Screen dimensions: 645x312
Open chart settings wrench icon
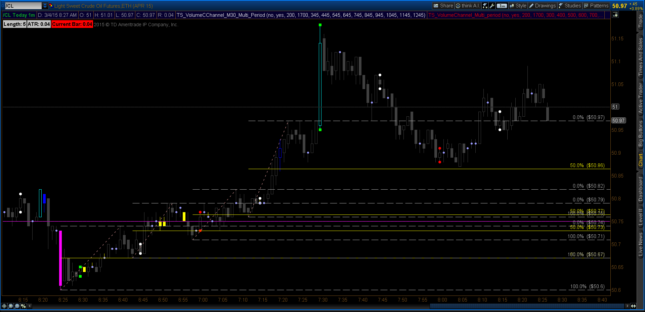click(492, 6)
